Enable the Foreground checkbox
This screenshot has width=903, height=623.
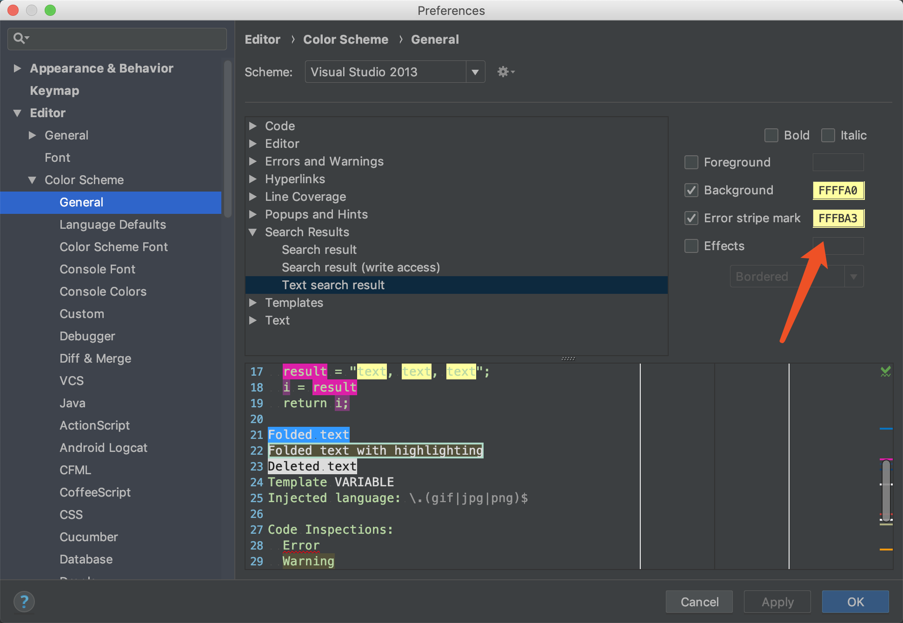691,162
